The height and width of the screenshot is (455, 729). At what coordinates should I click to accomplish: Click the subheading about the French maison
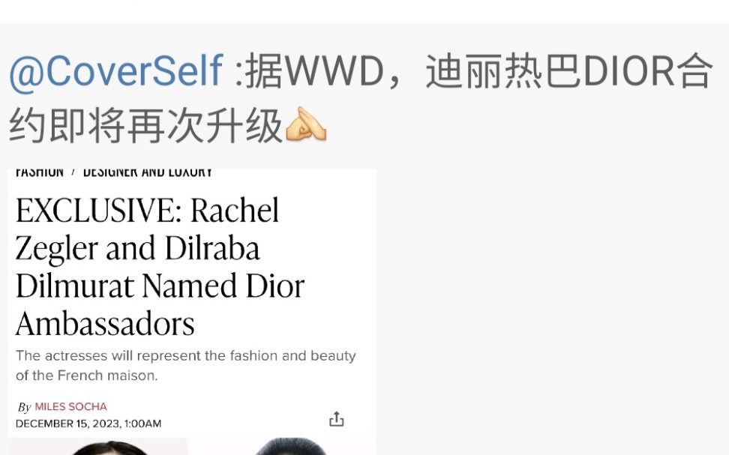(185, 365)
